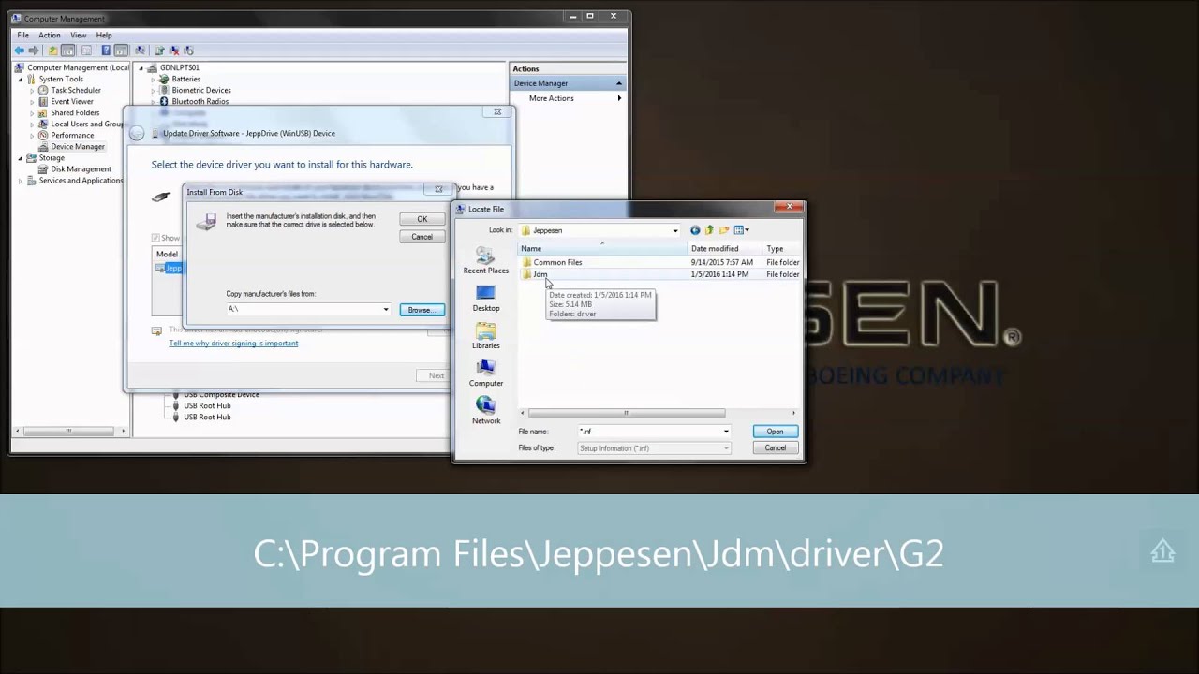Expand the Biometric Devices category

coord(153,90)
